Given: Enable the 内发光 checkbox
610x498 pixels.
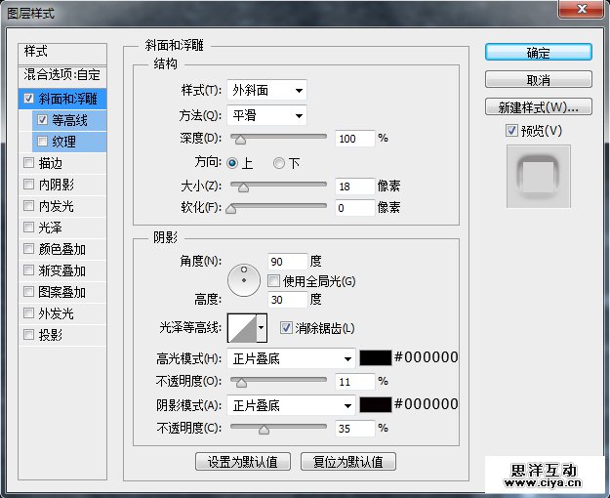Looking at the screenshot, I should pos(28,205).
